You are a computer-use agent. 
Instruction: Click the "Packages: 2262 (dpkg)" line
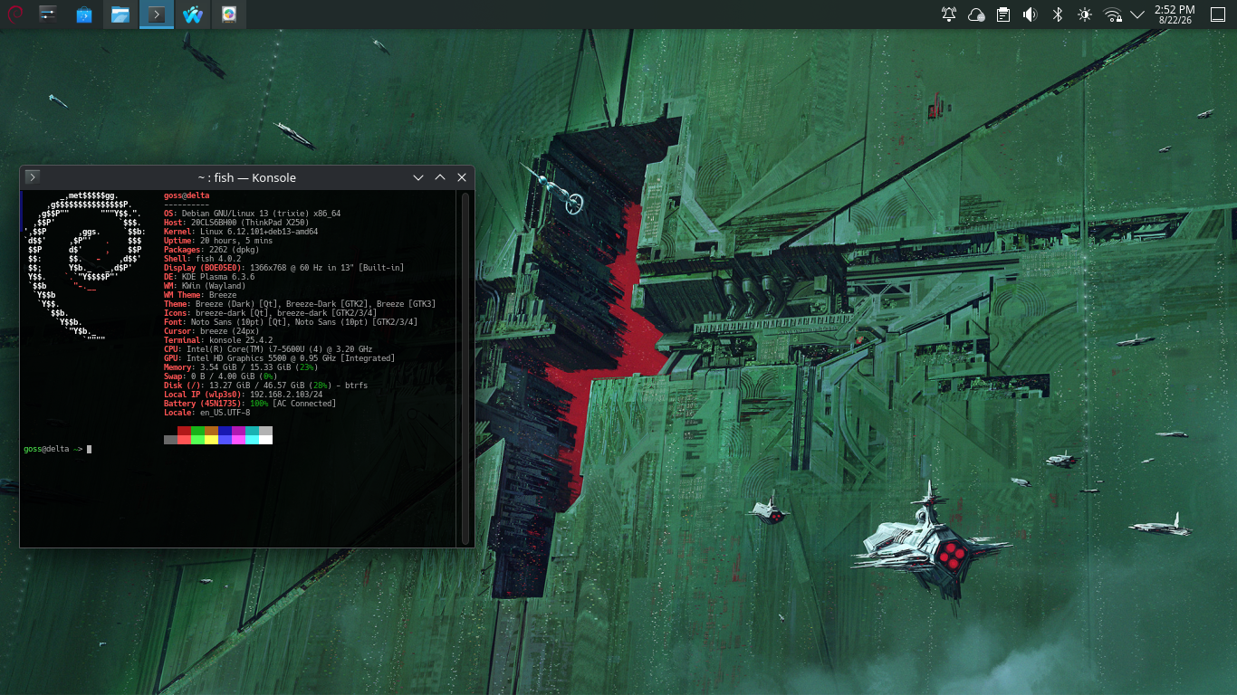214,250
